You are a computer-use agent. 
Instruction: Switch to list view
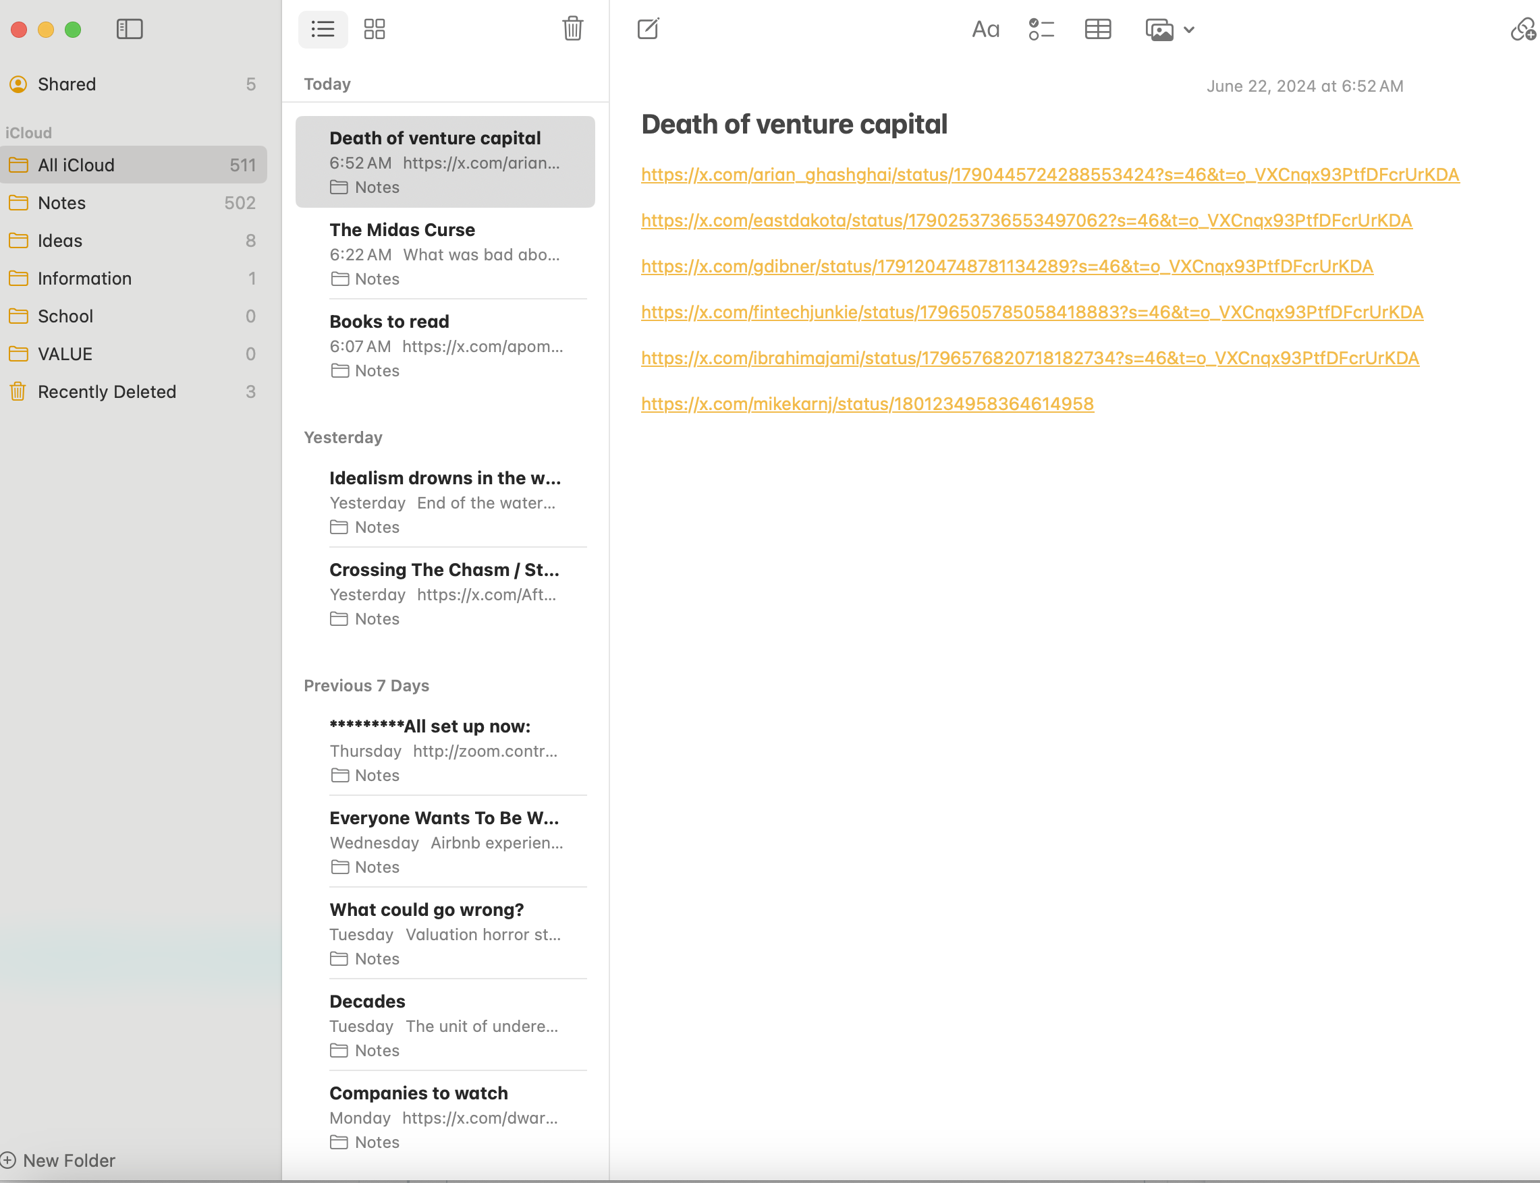tap(323, 29)
